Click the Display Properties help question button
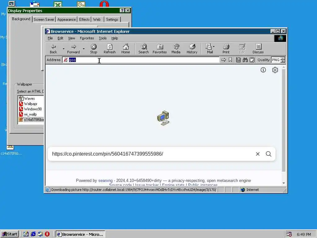The height and width of the screenshot is (238, 317). (x=122, y=11)
